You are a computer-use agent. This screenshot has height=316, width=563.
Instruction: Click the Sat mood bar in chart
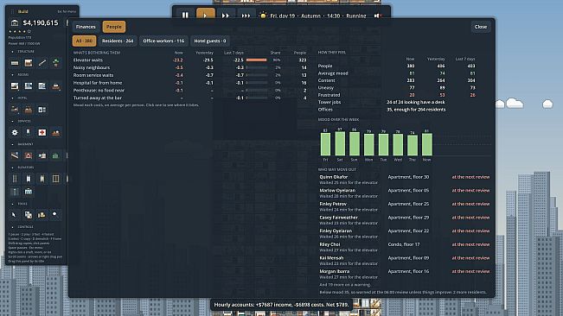(340, 143)
